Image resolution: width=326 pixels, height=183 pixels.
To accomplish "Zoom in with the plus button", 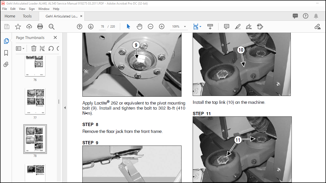I will (162, 27).
